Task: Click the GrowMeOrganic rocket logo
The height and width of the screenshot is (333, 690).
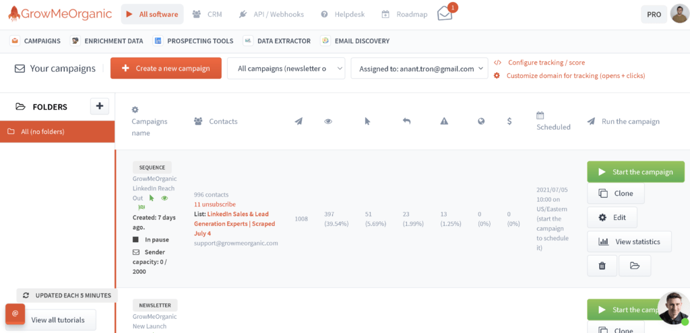Action: [x=60, y=14]
